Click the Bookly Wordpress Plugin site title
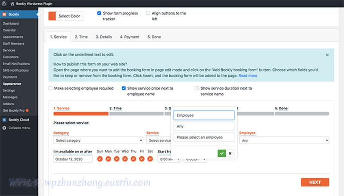The height and width of the screenshot is (196, 344). pyautogui.click(x=34, y=4)
